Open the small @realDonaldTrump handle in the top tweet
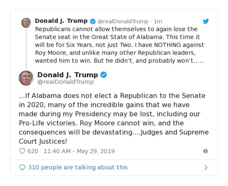This screenshot has height=186, width=228. click(x=123, y=21)
